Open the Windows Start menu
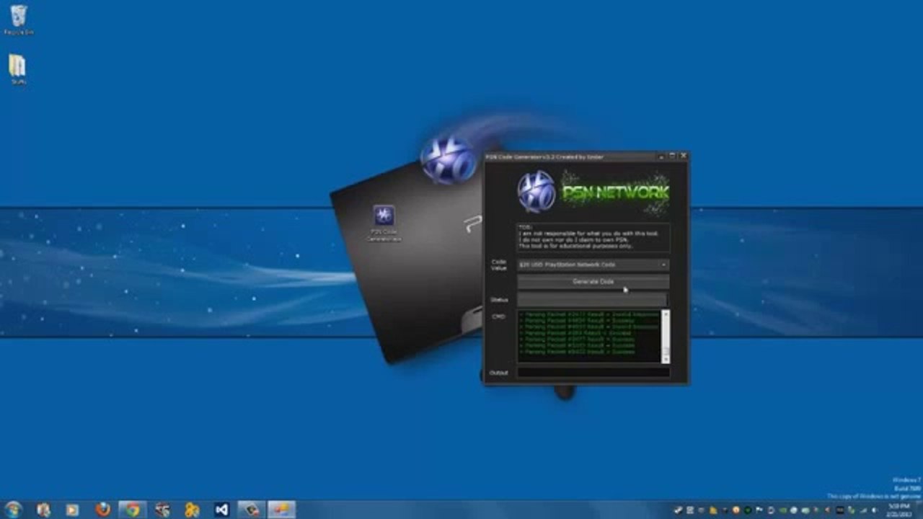The width and height of the screenshot is (923, 519). point(13,510)
